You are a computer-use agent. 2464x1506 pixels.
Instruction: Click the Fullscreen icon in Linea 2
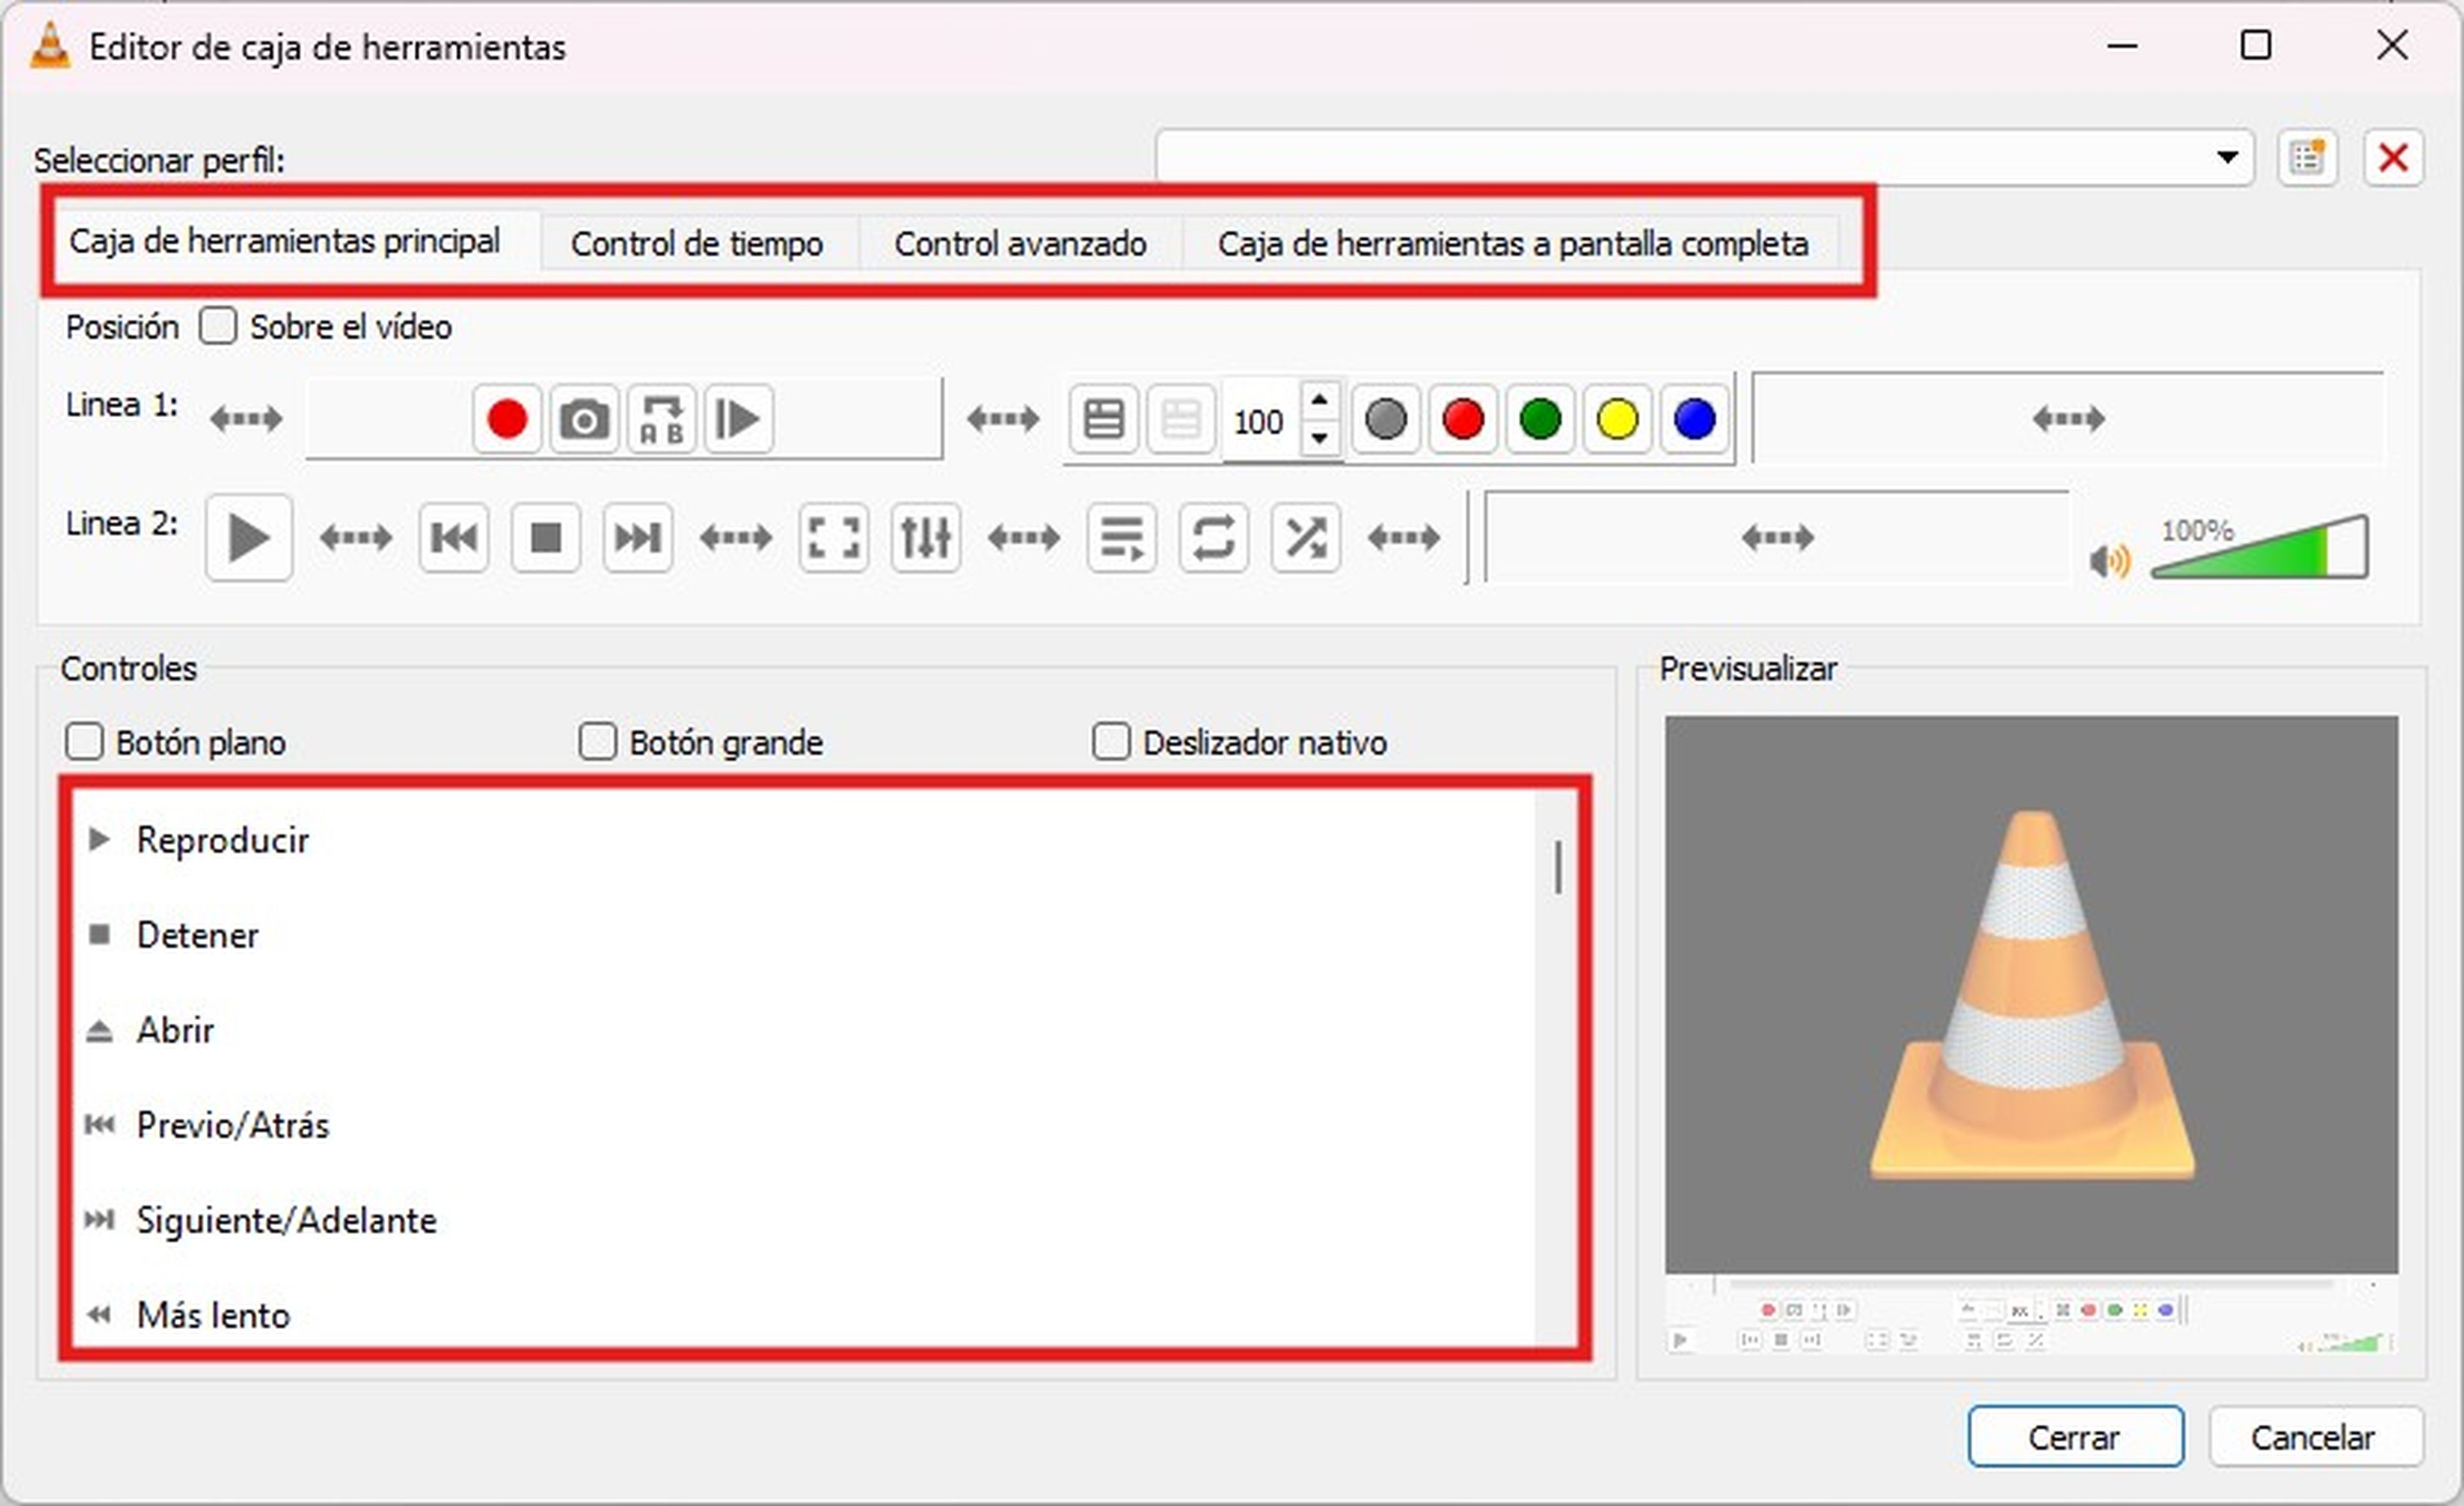(834, 537)
